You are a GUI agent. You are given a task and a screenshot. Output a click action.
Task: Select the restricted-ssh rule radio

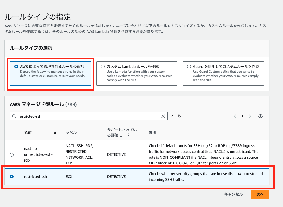(12, 177)
